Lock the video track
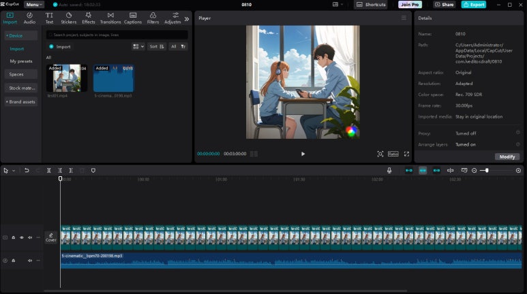527x294 pixels. (x=14, y=238)
